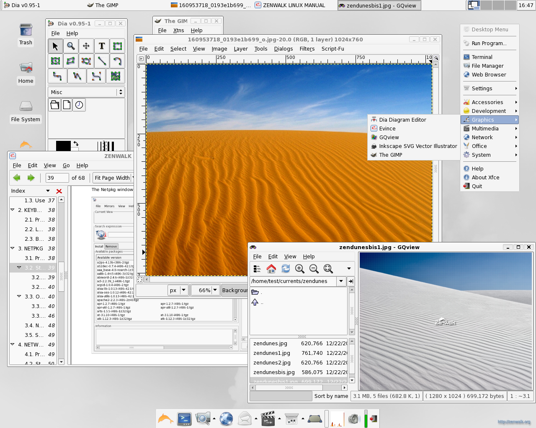The height and width of the screenshot is (428, 536).
Task: Go to previous page in Zenwalk manual
Action: coord(17,178)
